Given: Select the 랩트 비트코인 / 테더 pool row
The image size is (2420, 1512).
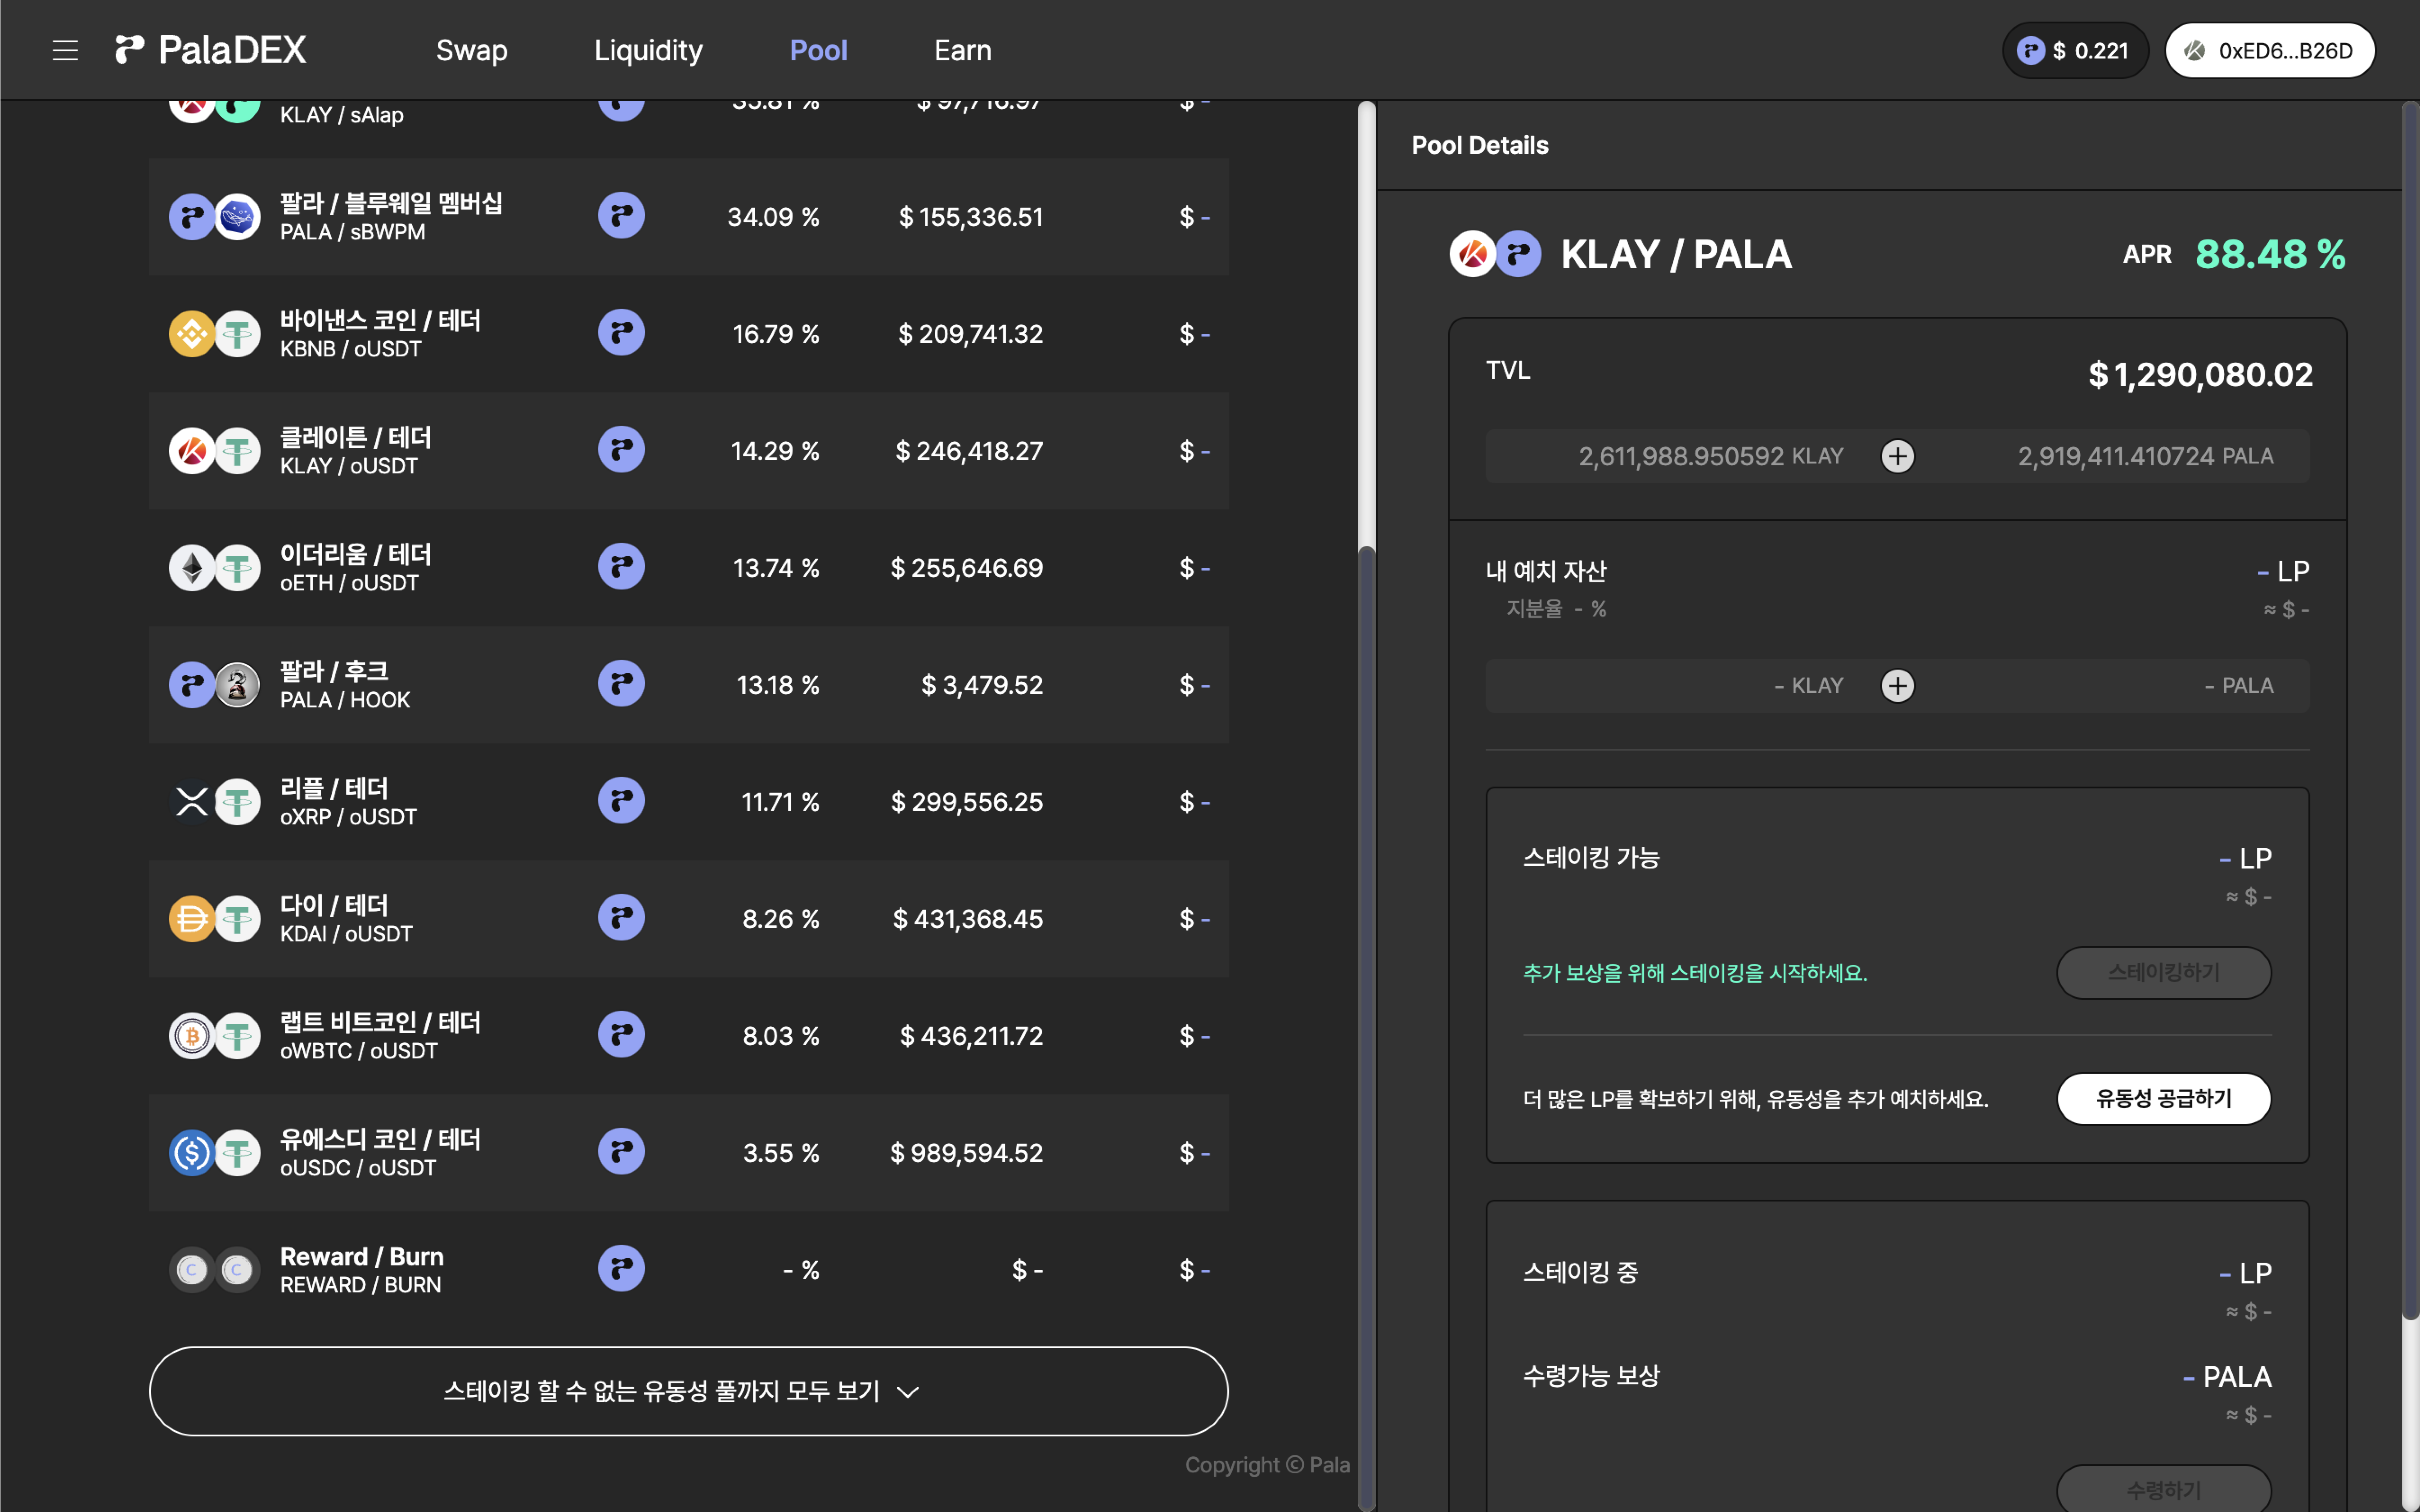Looking at the screenshot, I should [688, 1035].
